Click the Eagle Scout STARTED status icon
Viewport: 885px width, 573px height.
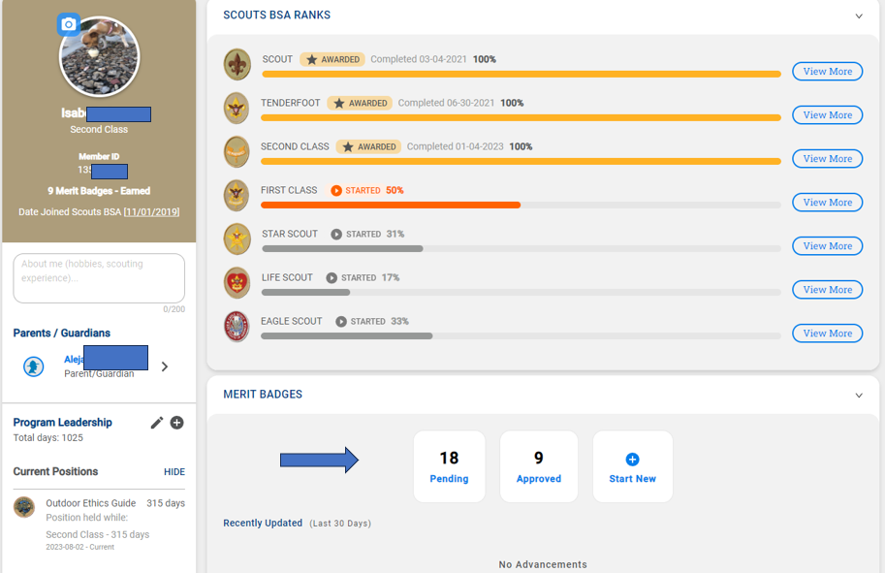pos(341,321)
